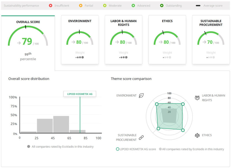Click the dark green Outstanding legend circle
Screen dimensions: 231x168
162,5
